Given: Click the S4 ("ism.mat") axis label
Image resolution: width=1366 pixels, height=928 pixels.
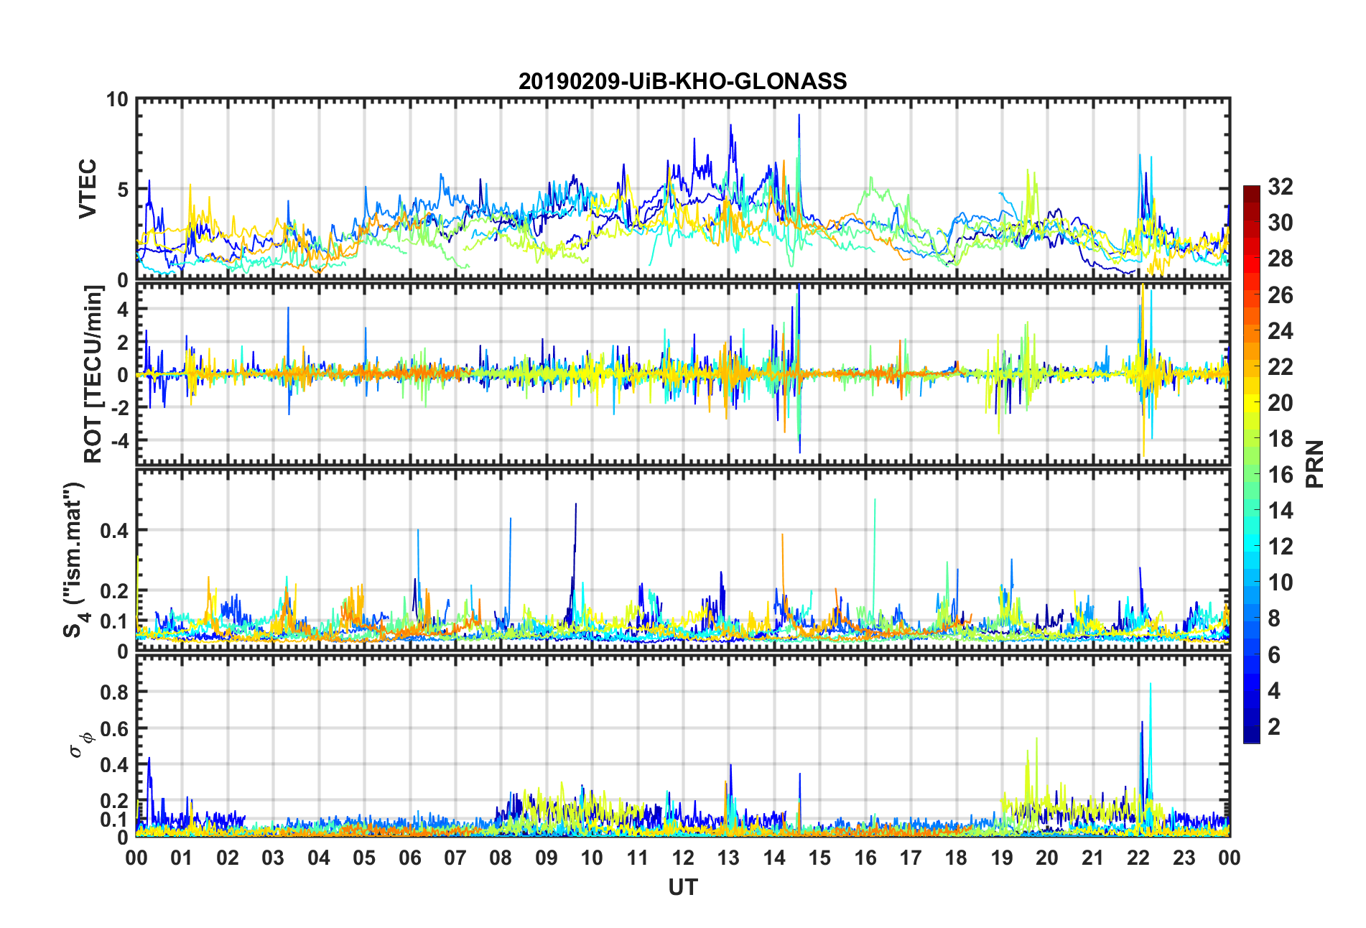Looking at the screenshot, I should tap(74, 560).
